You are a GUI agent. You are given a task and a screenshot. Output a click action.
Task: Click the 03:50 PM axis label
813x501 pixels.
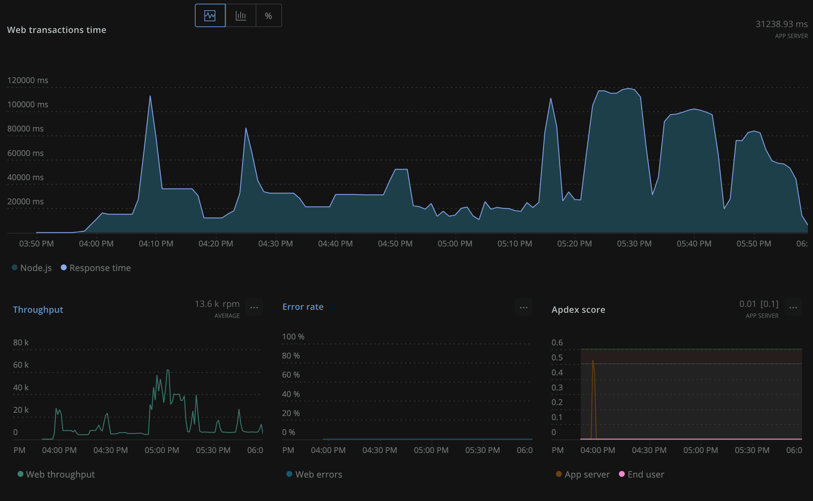(x=37, y=244)
